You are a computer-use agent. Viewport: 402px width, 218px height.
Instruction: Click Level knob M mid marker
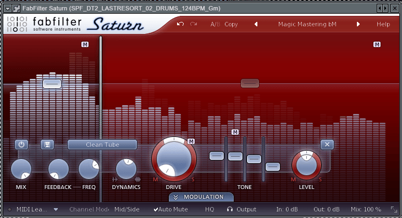293,180
